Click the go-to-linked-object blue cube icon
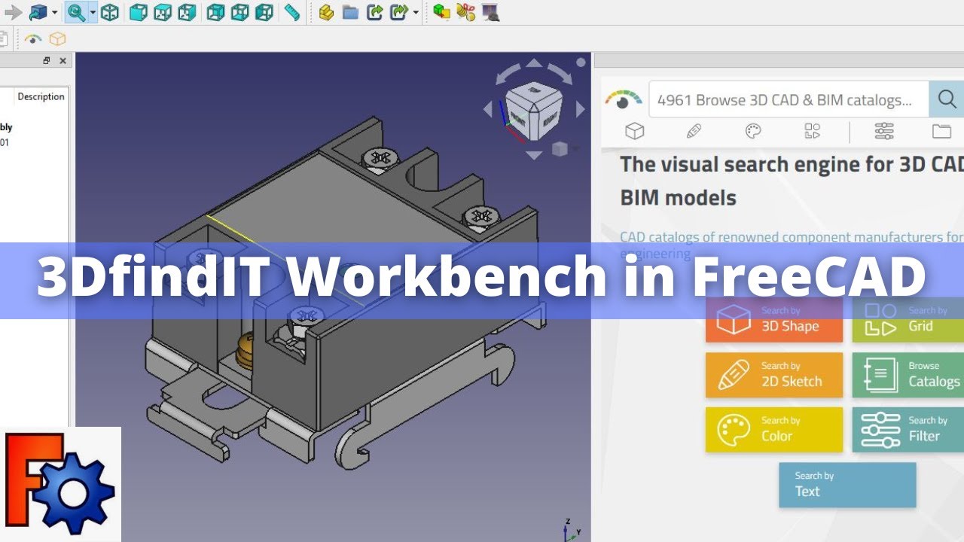 point(38,12)
